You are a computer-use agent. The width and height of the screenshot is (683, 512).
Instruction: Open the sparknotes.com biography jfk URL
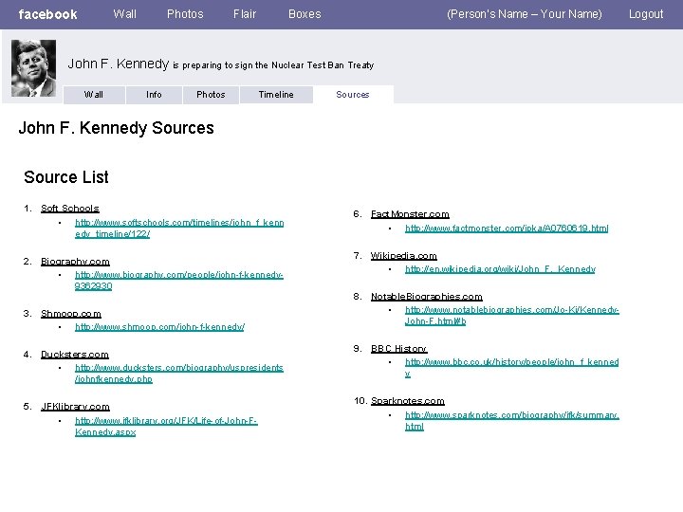pyautogui.click(x=512, y=421)
